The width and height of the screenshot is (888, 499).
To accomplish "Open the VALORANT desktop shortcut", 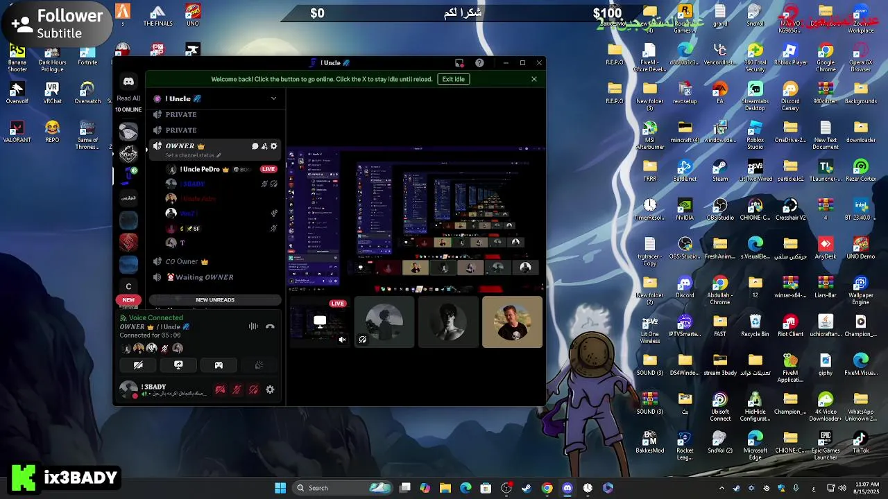I will tap(17, 132).
